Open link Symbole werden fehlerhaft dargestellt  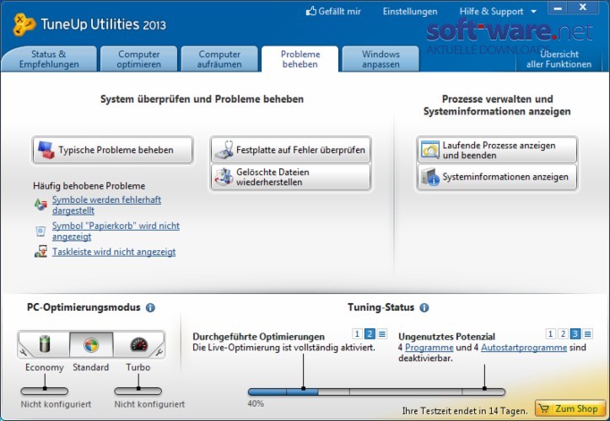[106, 205]
